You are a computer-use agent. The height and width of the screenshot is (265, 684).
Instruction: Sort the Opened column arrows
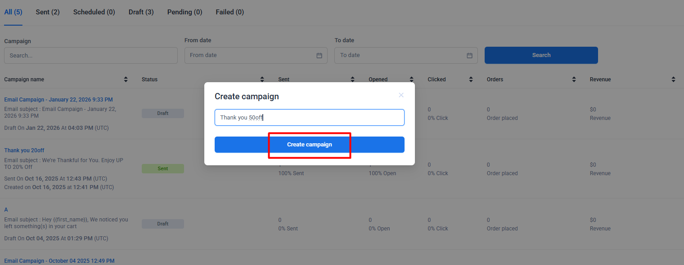(411, 79)
